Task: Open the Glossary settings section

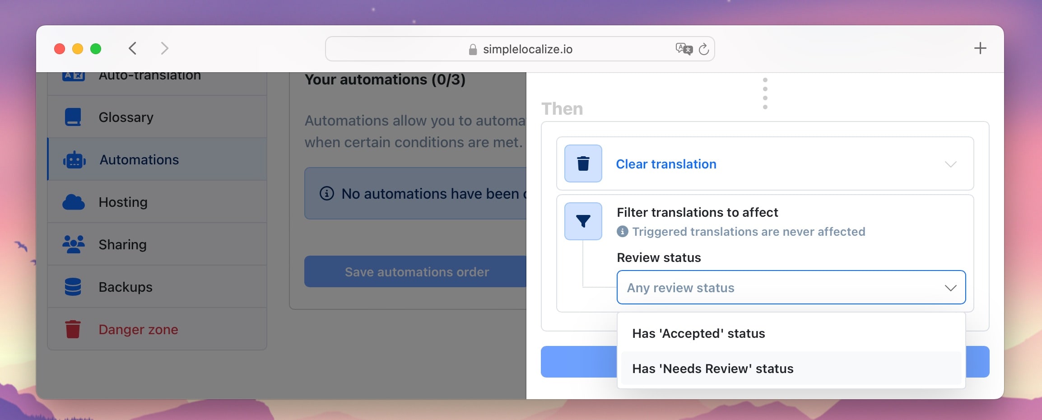Action: click(157, 117)
